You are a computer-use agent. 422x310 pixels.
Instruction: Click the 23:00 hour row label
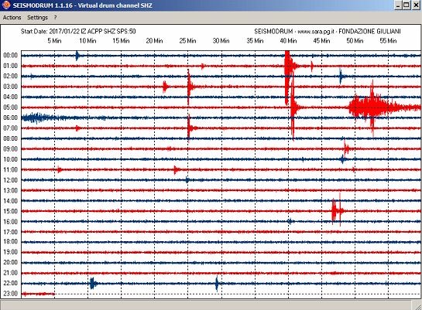click(x=11, y=294)
